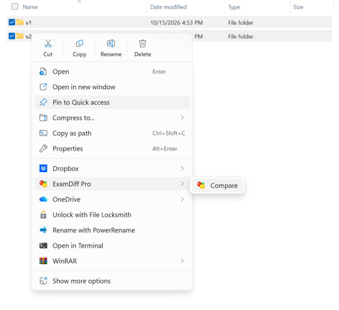Click File folder type in v1 row
The image size is (339, 310).
[241, 22]
